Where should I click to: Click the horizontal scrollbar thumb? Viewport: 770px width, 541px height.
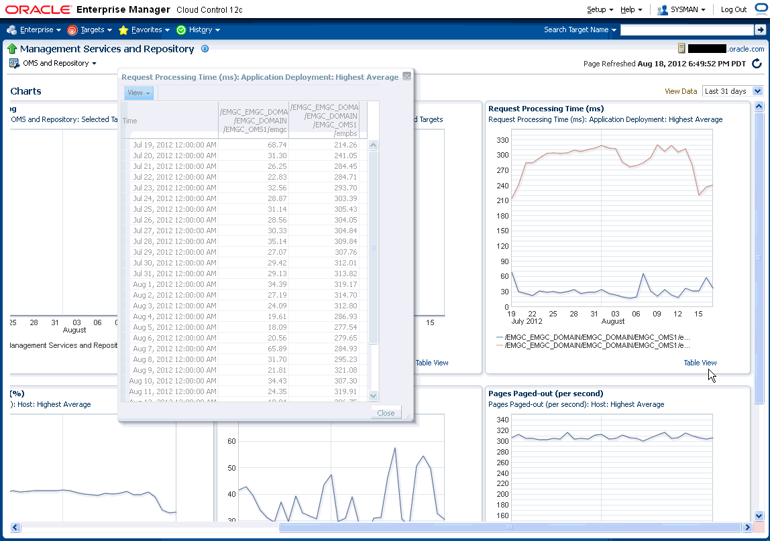coord(510,527)
